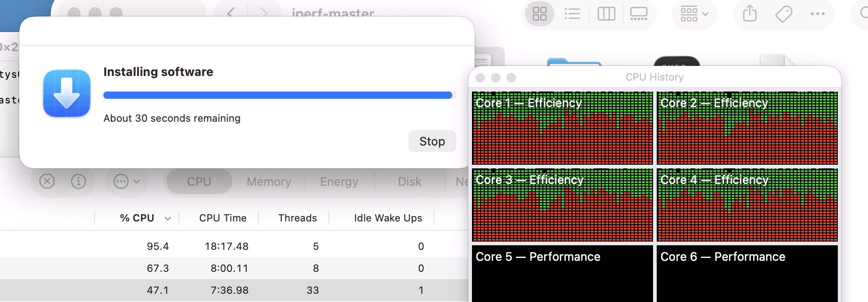Open the Finder more-actions ellipsis menu
The height and width of the screenshot is (302, 868).
tap(817, 14)
